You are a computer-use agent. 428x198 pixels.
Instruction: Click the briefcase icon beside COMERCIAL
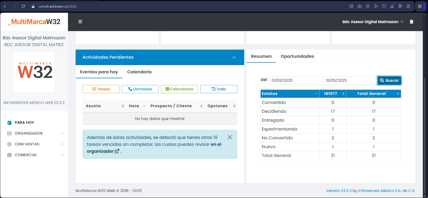pos(9,155)
